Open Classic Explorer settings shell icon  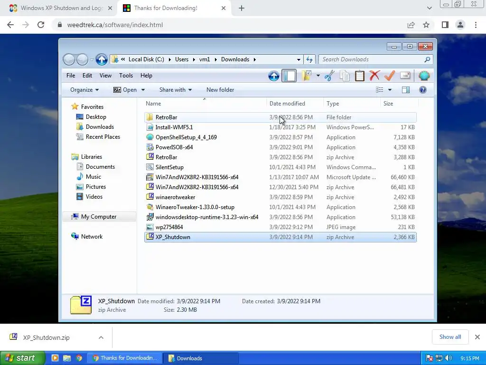[424, 76]
